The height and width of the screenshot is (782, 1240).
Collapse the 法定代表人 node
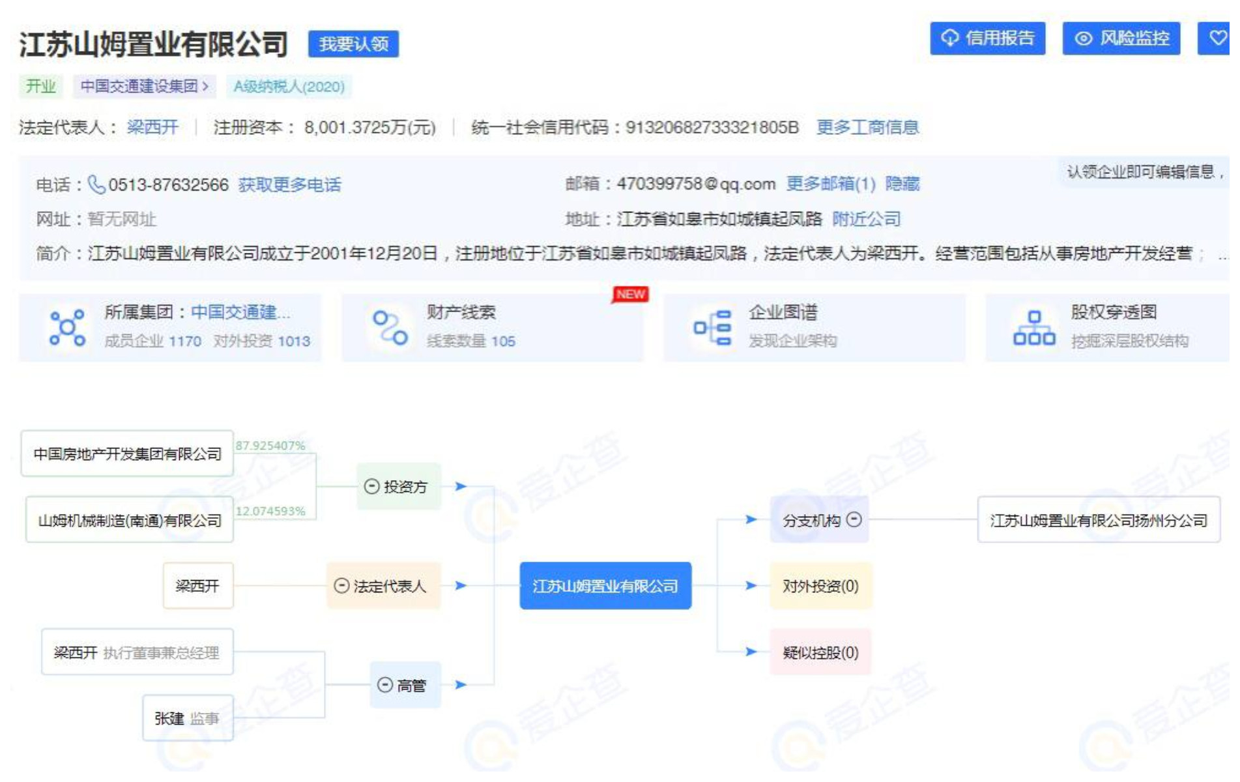(341, 586)
